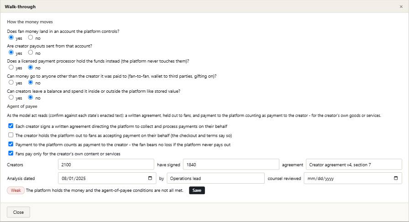Pick yes for licensed payment processor holding funds
Screen dimensions: 409x222
11,68
